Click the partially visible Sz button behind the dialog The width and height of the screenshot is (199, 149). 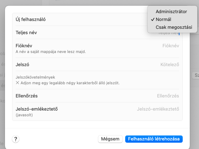coord(195,75)
